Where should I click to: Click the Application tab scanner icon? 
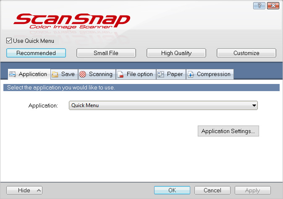(x=13, y=74)
